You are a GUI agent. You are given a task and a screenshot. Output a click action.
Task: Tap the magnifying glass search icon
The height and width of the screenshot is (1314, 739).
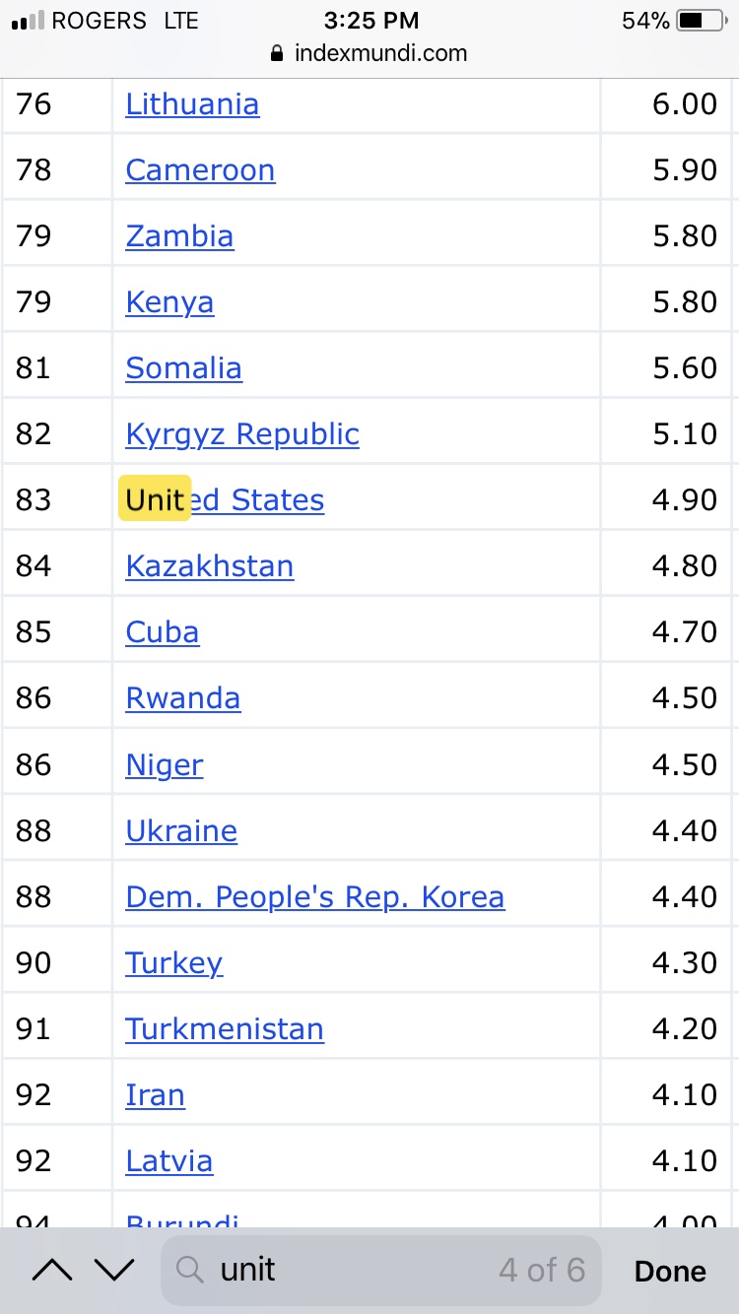click(190, 1272)
